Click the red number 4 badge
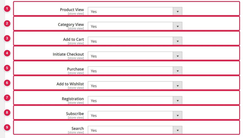Viewport: 248px width, 138px height. tap(7, 53)
